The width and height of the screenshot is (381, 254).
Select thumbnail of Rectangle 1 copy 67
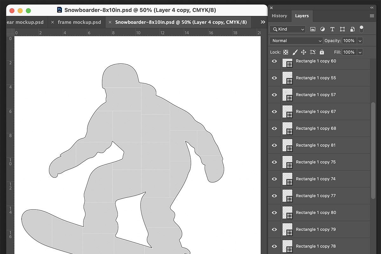(287, 111)
